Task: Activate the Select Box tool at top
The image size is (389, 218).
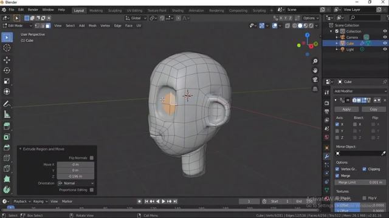Action: click(x=16, y=18)
